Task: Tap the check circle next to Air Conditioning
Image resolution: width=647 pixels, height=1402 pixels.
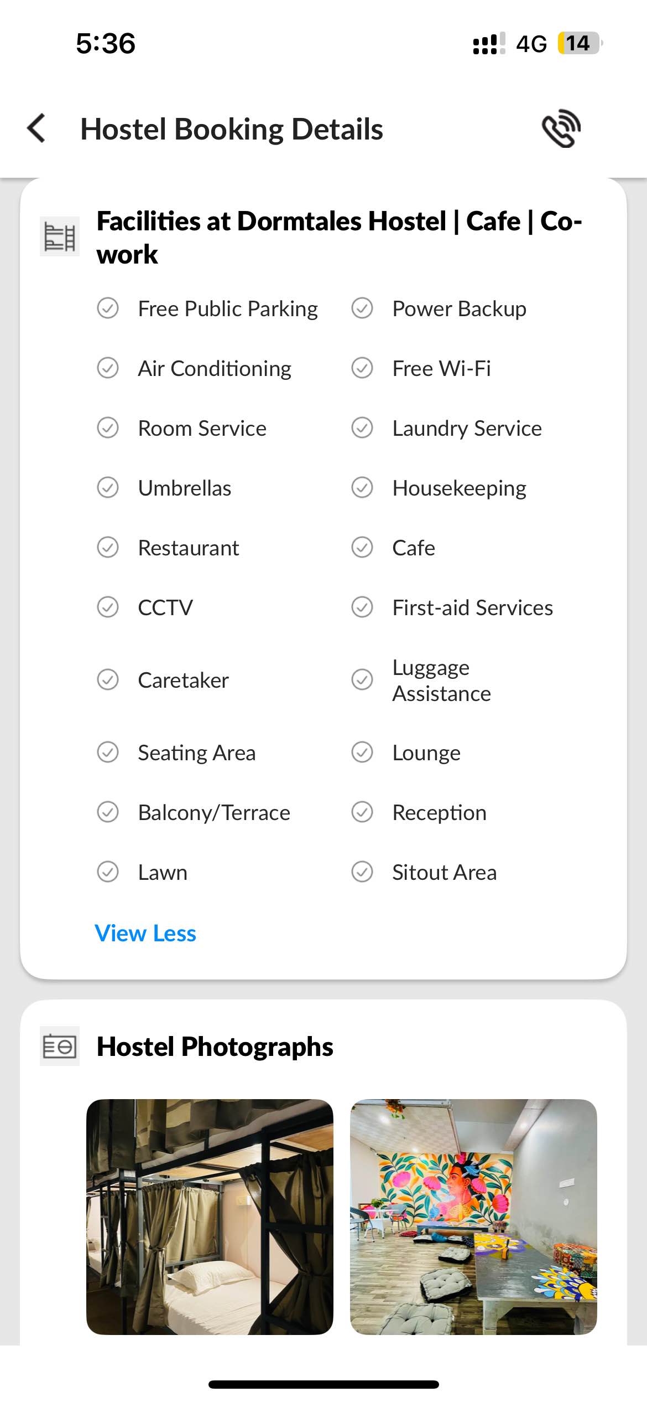Action: 108,368
